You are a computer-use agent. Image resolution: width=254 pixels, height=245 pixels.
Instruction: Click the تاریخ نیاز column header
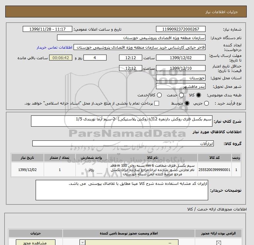(27, 158)
